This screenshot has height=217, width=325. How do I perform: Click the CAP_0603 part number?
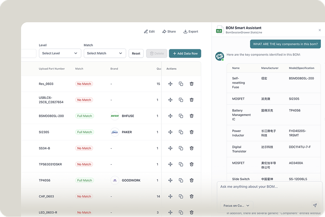click(46, 196)
